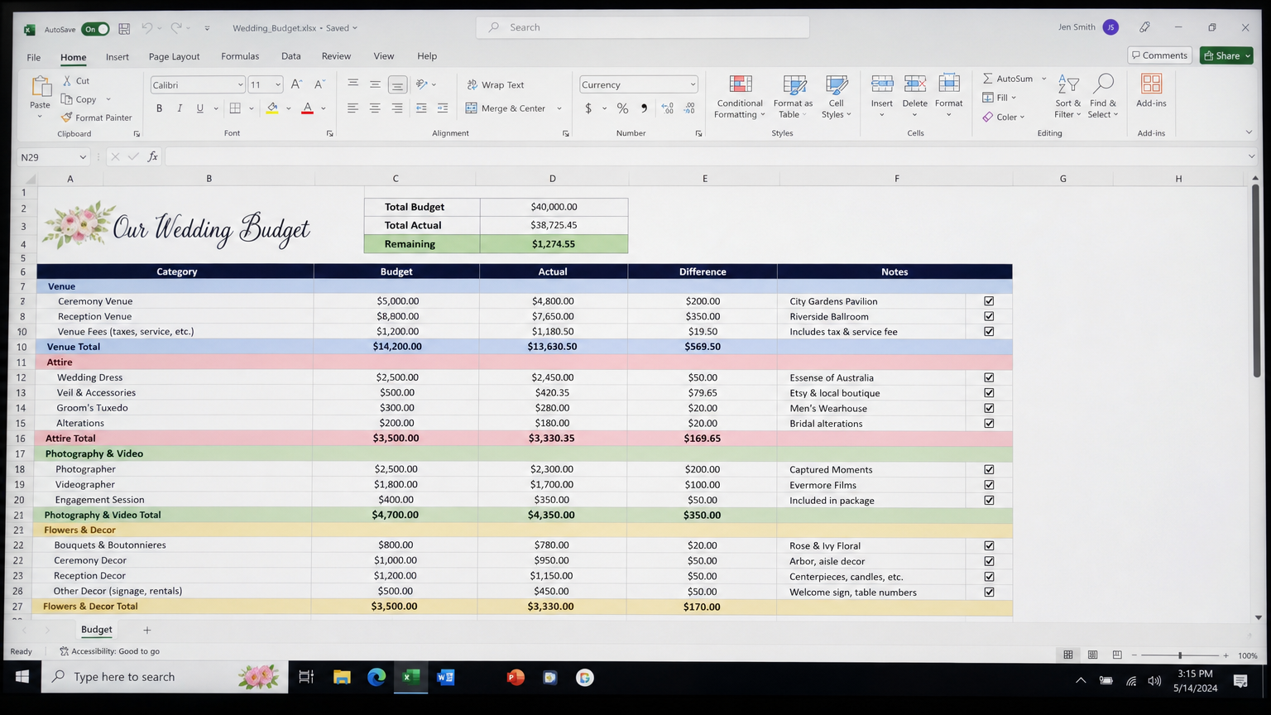Click the Share button

[1227, 55]
